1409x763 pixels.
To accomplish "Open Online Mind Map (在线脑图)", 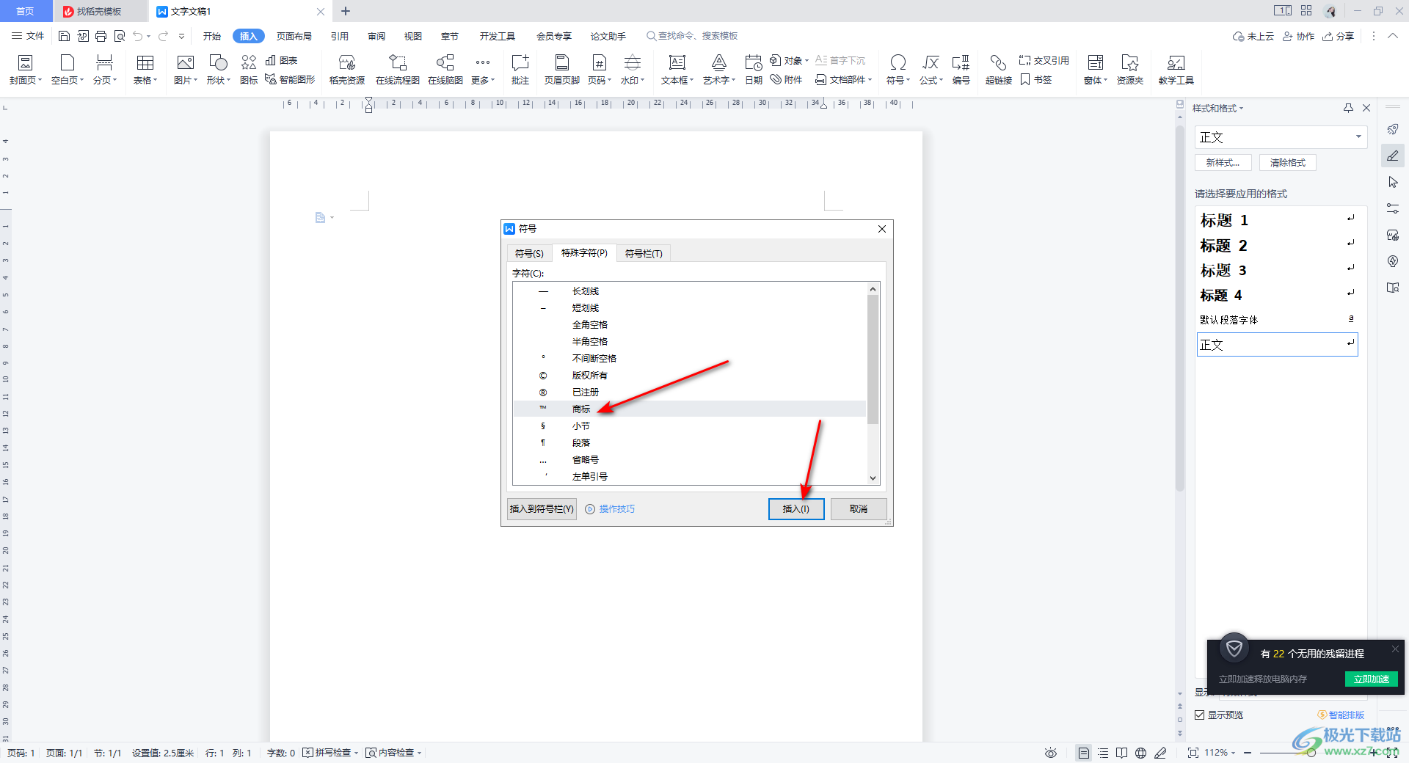I will (445, 70).
